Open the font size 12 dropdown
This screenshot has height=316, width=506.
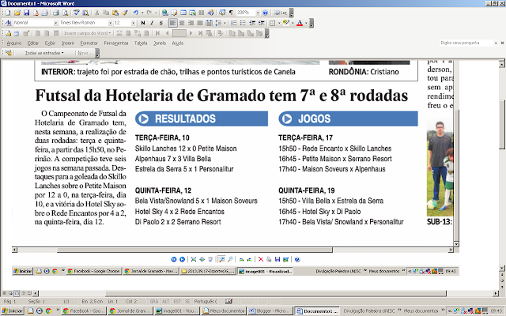pyautogui.click(x=133, y=23)
